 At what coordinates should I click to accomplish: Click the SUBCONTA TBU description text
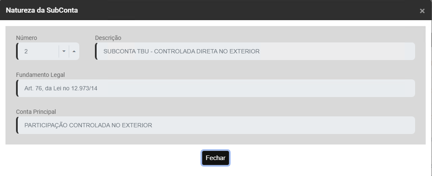(181, 51)
